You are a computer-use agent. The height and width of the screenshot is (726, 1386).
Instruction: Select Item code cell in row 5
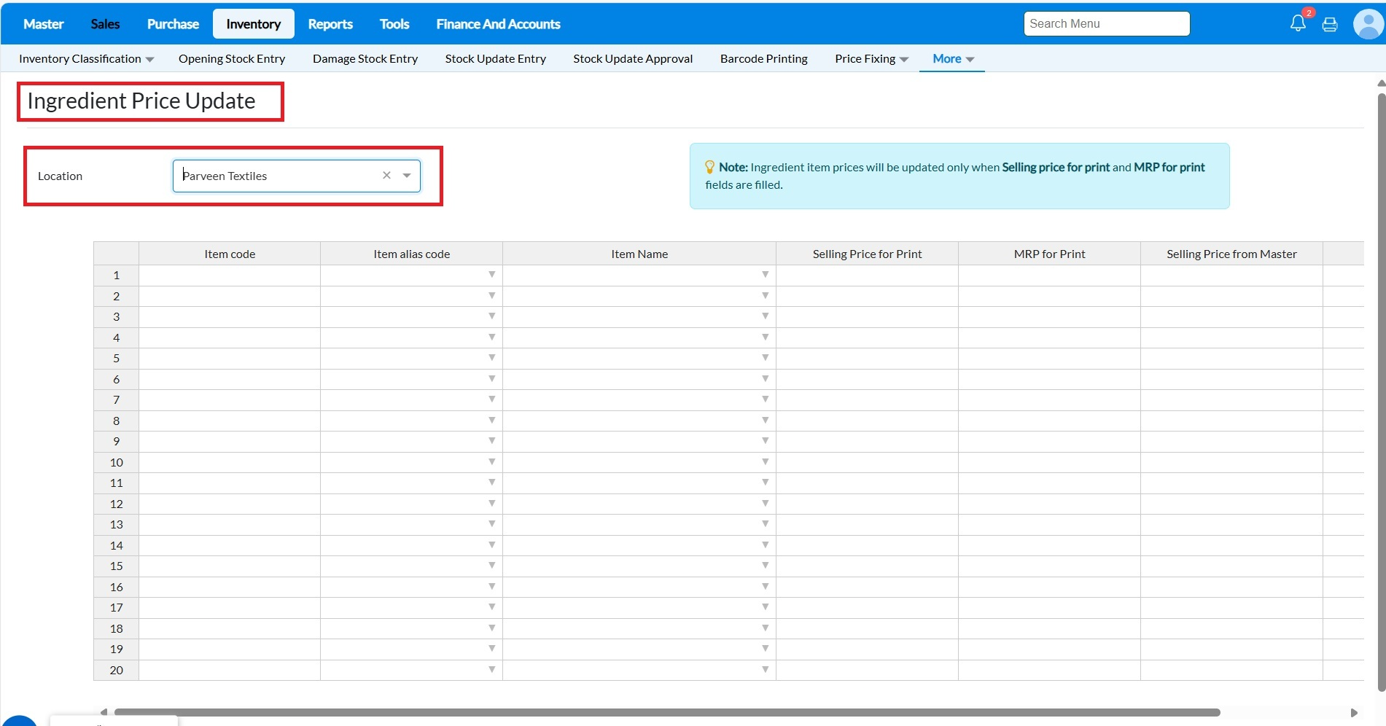(x=229, y=358)
